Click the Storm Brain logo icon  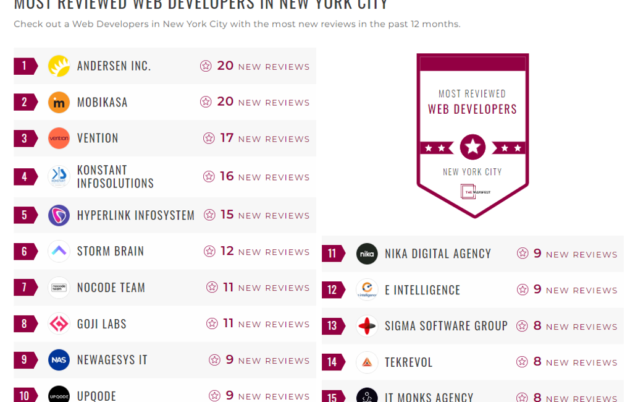pos(59,251)
